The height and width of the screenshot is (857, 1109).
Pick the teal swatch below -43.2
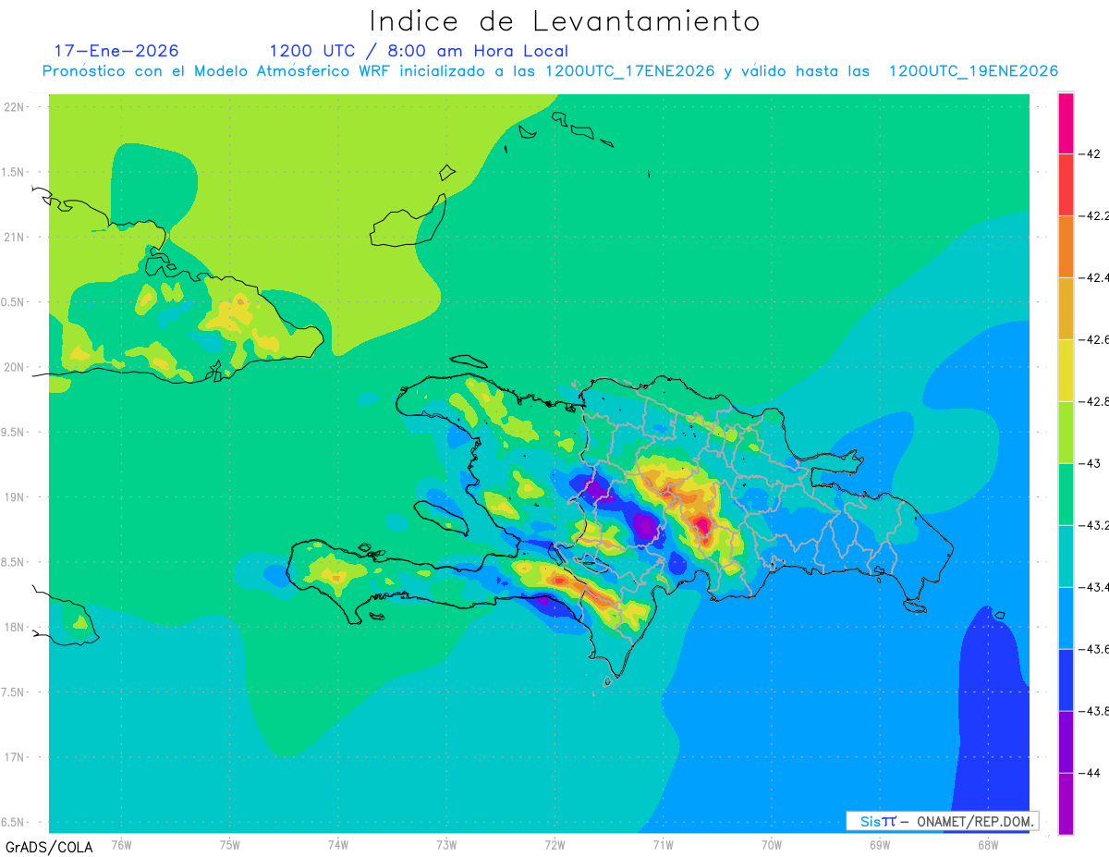tap(1066, 556)
